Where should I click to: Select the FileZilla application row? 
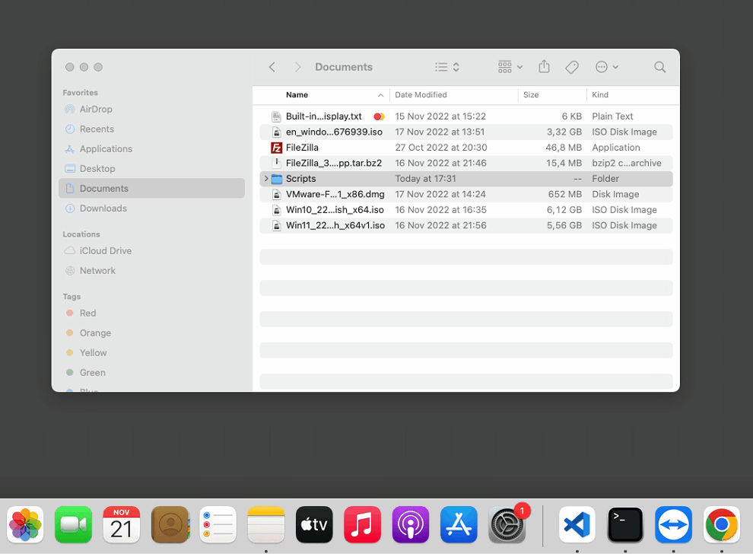(465, 148)
